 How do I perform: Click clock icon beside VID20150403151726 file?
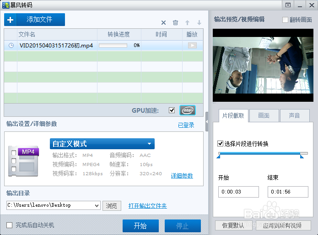[x=11, y=46]
